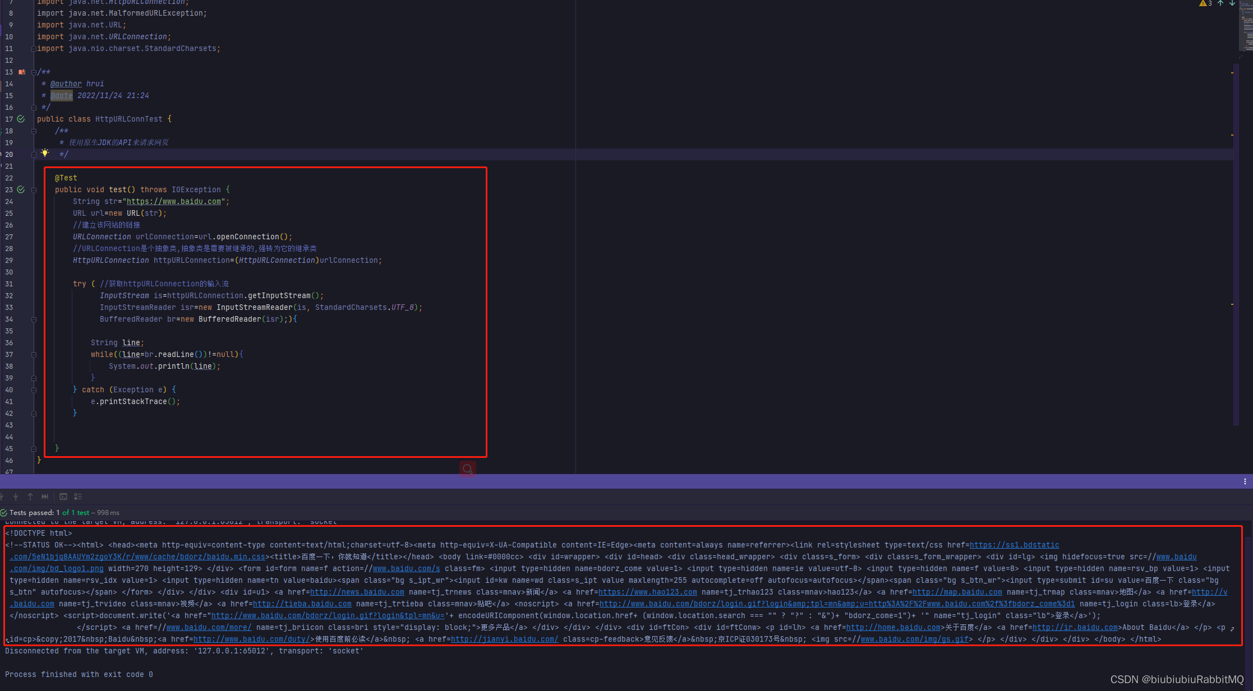Collapse the while loop fold on line 37

pyautogui.click(x=34, y=355)
